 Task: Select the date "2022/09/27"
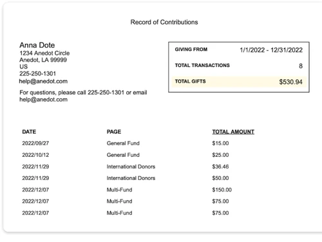[x=35, y=143]
